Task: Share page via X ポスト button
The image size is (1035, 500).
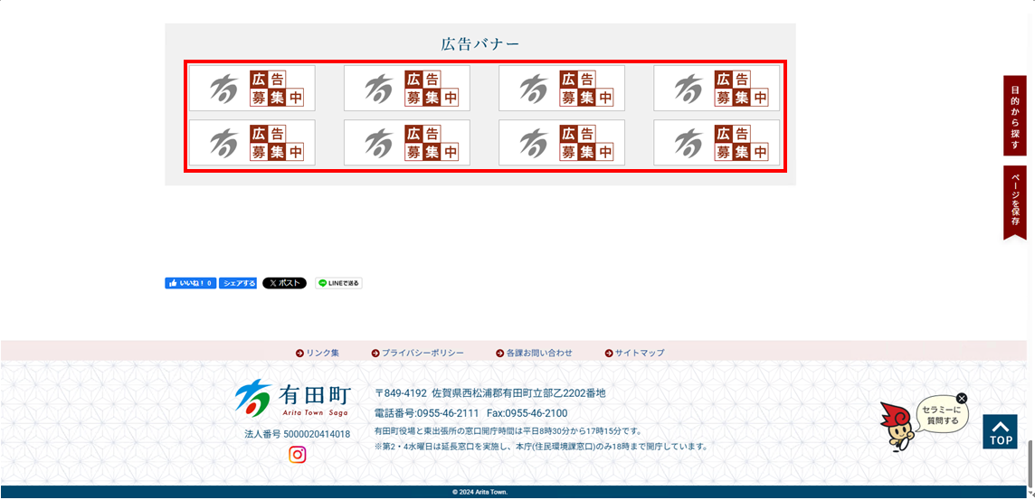Action: coord(284,283)
